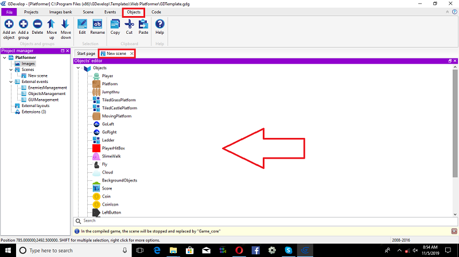This screenshot has width=459, height=257.
Task: Click the objects list vertical scrollbar
Action: 455,123
